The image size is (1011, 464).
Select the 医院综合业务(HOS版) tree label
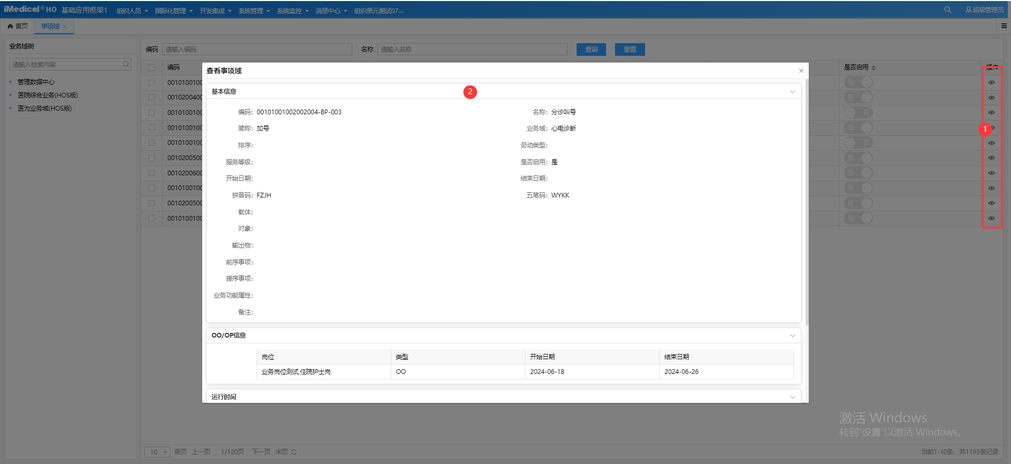(48, 95)
